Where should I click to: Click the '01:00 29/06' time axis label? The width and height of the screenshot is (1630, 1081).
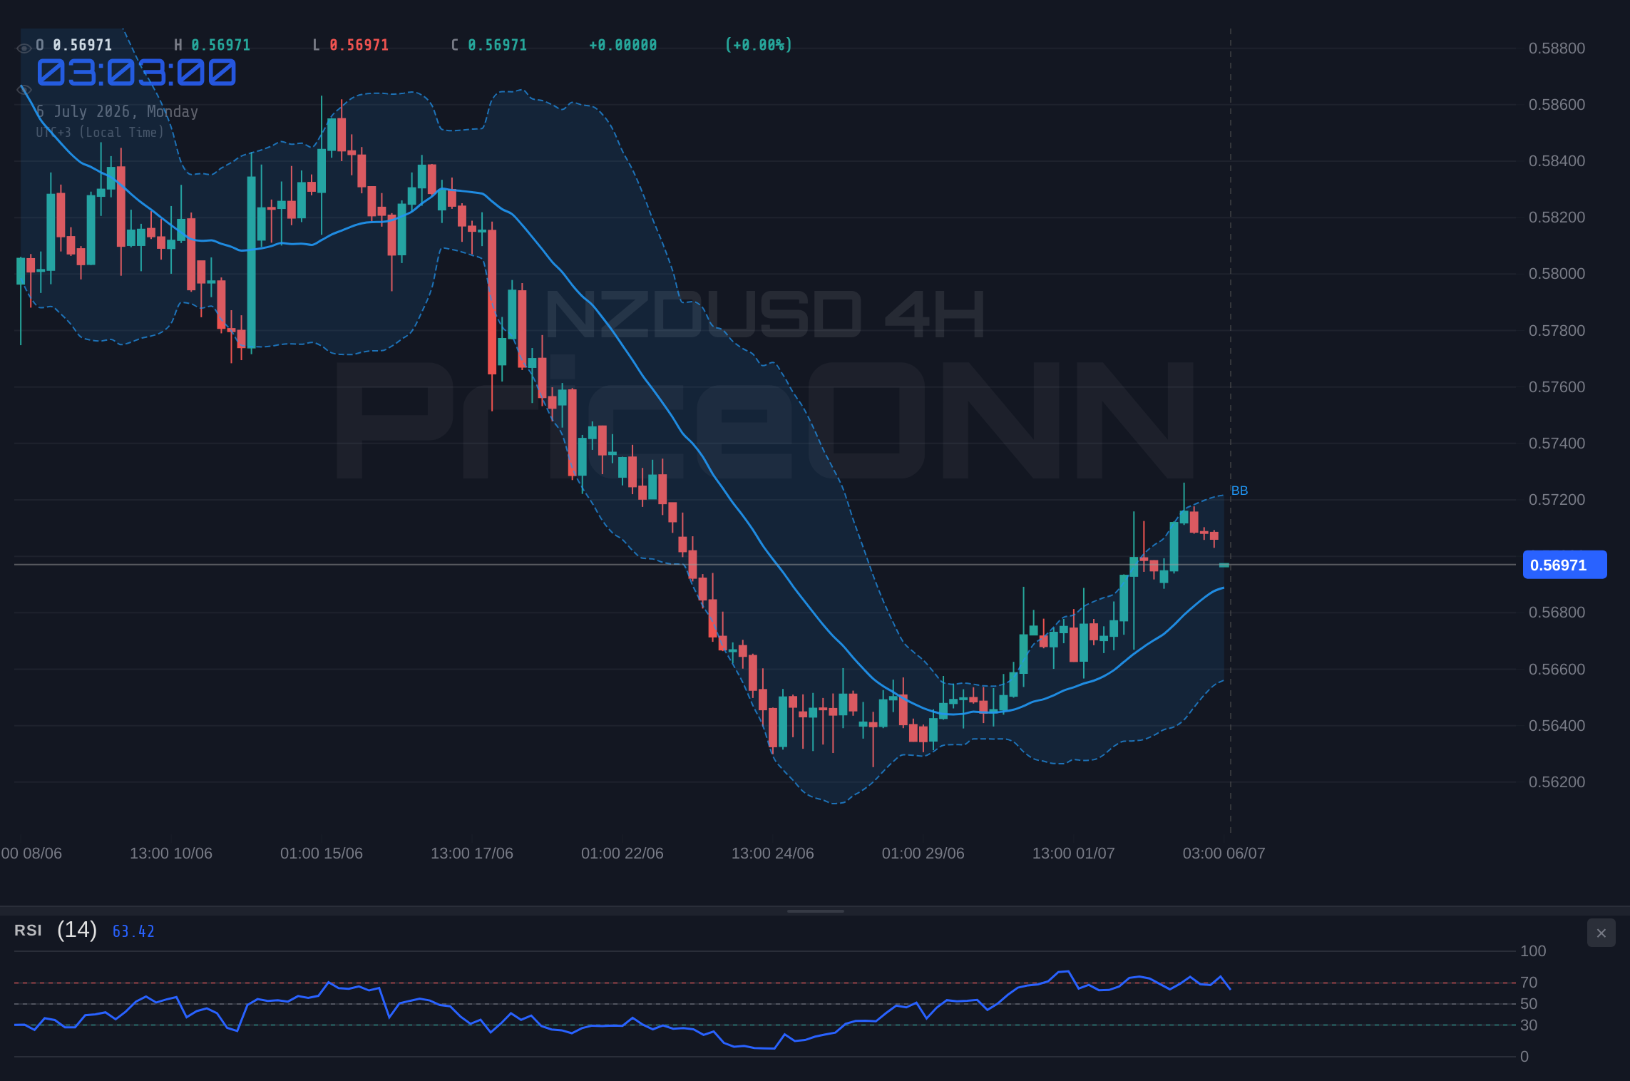tap(923, 854)
